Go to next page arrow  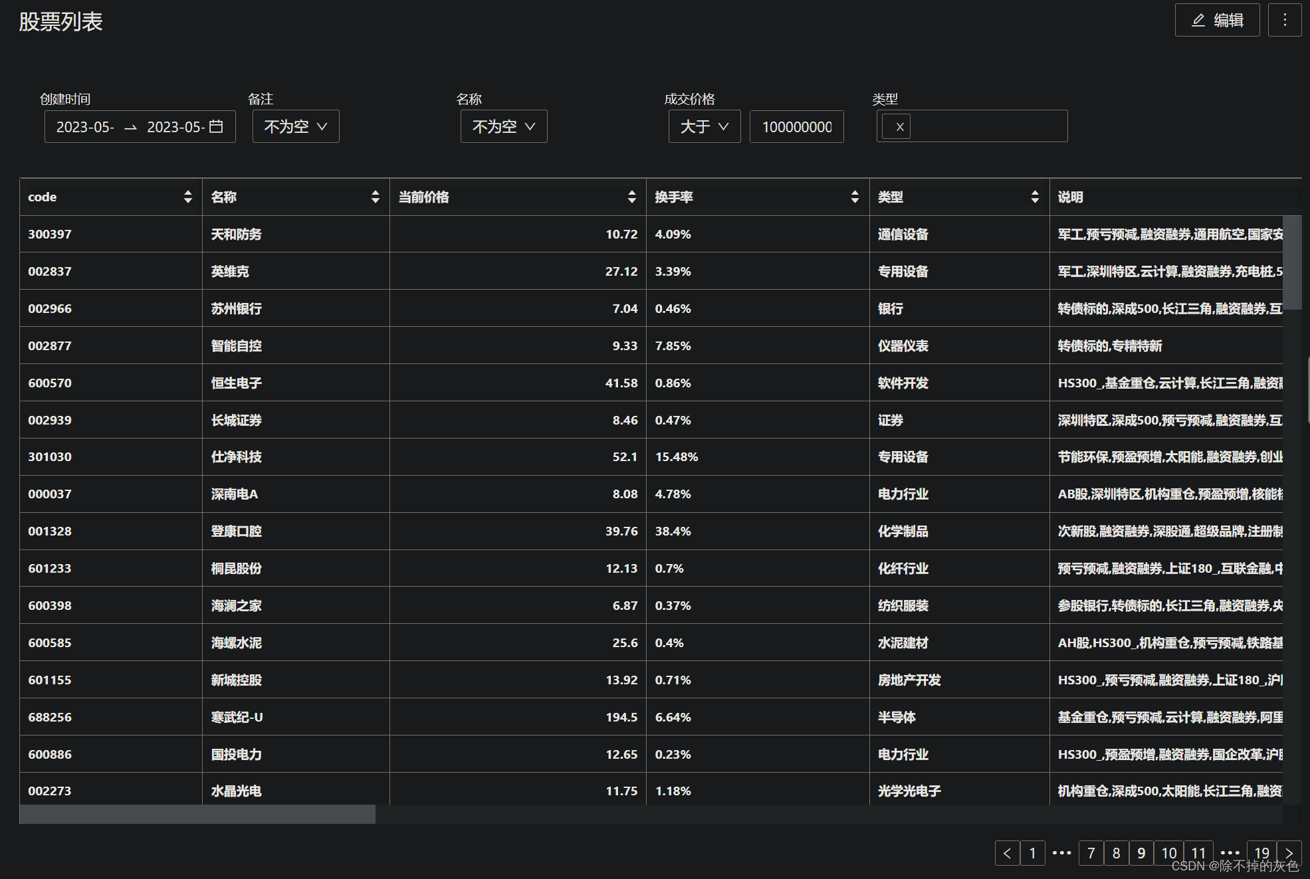click(x=1289, y=853)
